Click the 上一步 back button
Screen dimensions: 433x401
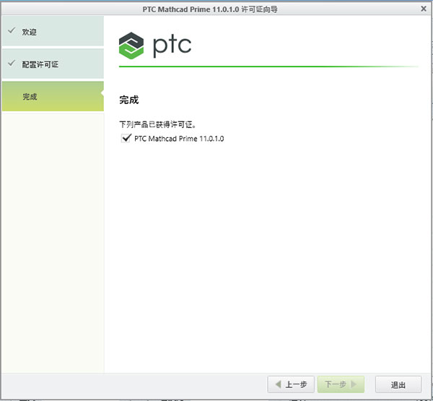coord(291,384)
